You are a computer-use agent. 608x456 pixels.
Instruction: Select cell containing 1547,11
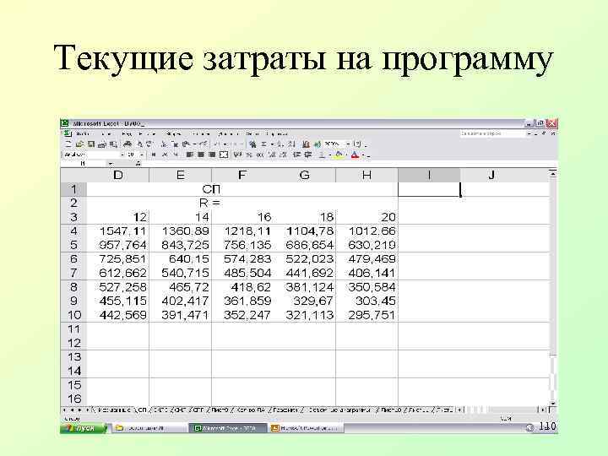coord(118,231)
